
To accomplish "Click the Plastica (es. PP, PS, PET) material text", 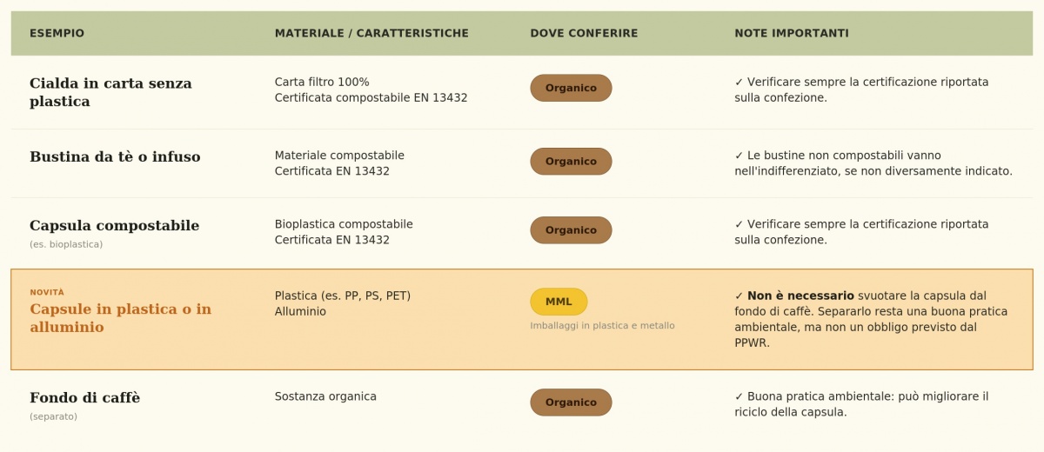I will point(343,296).
